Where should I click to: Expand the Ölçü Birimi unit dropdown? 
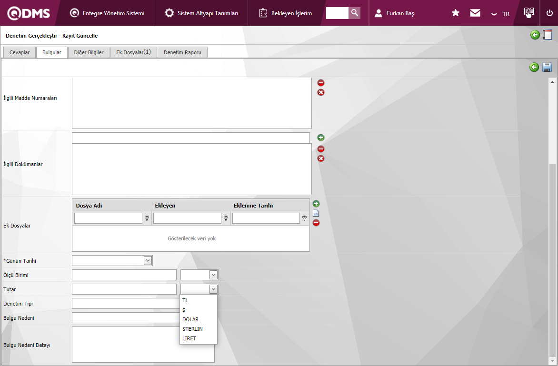(213, 275)
